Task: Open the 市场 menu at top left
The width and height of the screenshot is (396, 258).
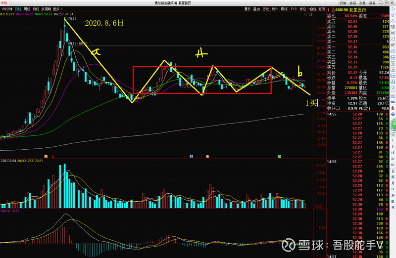Action: [x=4, y=3]
